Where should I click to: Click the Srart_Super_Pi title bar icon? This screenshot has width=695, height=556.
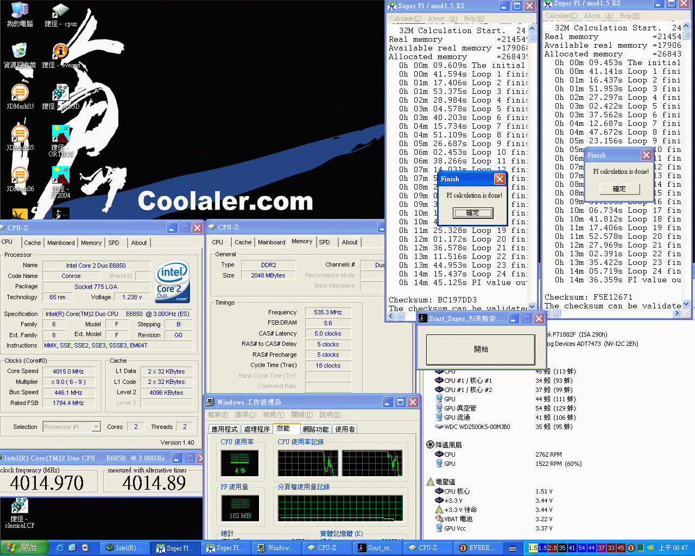point(422,318)
